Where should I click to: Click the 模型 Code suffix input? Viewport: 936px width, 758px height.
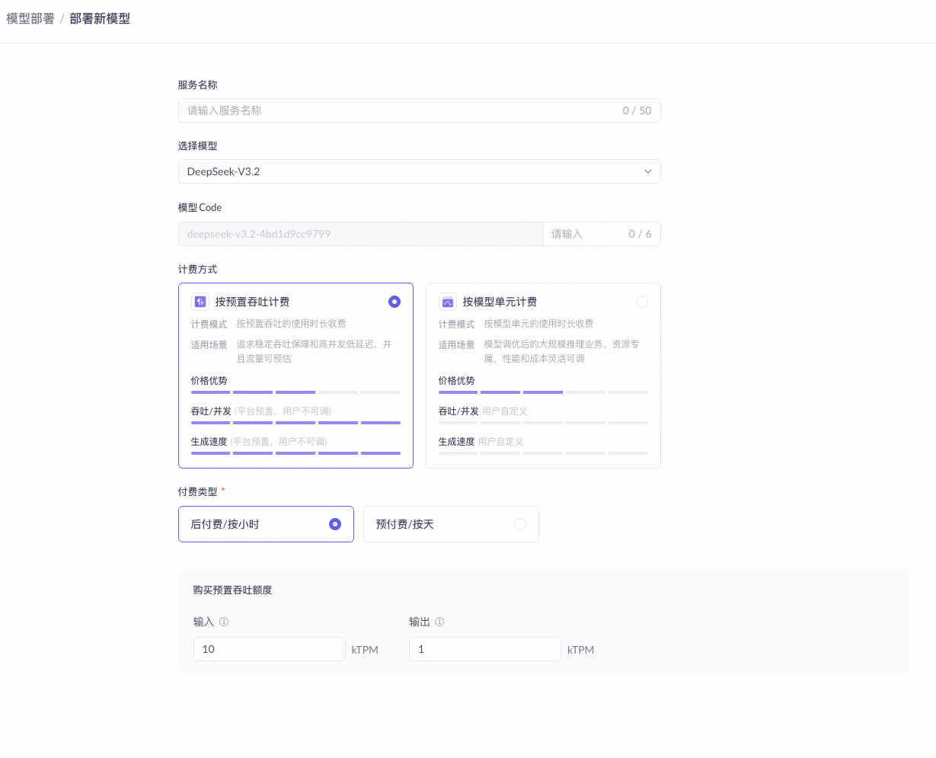(602, 234)
